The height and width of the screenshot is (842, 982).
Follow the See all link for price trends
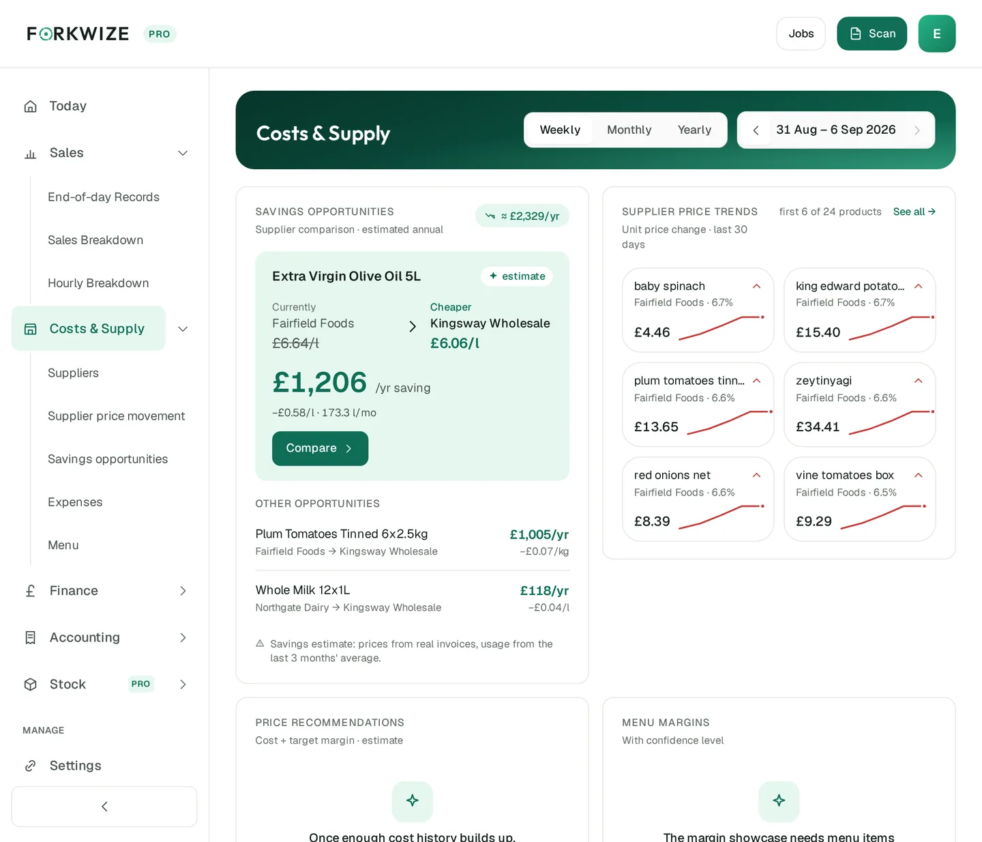tap(914, 212)
